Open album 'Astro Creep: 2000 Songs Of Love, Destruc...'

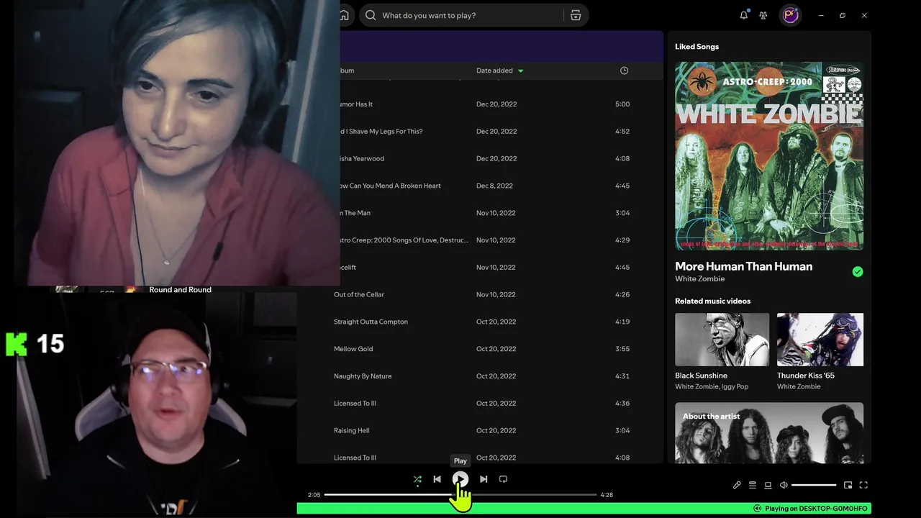[403, 240]
